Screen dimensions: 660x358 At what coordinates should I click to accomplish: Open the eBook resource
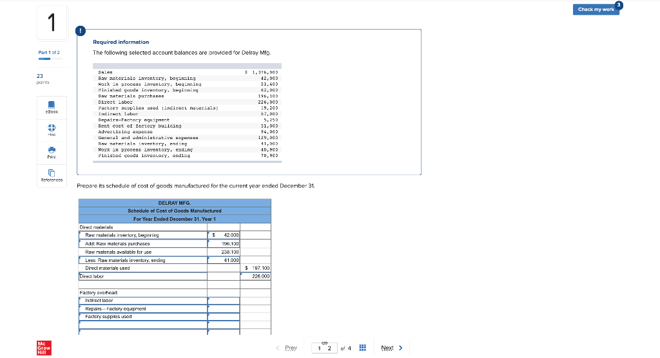pos(52,108)
